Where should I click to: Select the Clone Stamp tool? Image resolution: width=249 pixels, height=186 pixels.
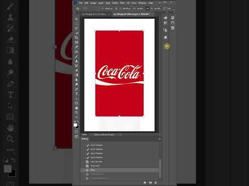tap(76, 61)
